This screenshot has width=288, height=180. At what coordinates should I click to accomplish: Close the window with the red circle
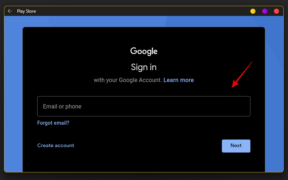pyautogui.click(x=276, y=11)
